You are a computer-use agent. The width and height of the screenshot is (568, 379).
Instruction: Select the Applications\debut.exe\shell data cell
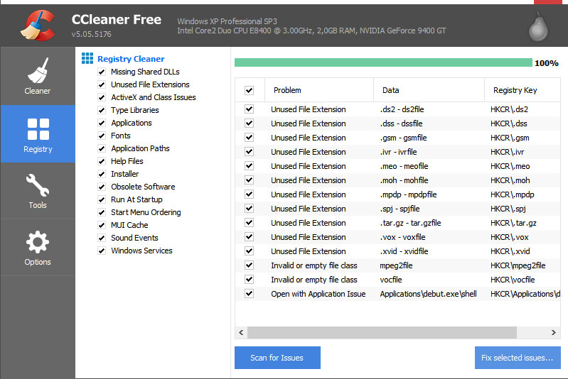(x=428, y=294)
